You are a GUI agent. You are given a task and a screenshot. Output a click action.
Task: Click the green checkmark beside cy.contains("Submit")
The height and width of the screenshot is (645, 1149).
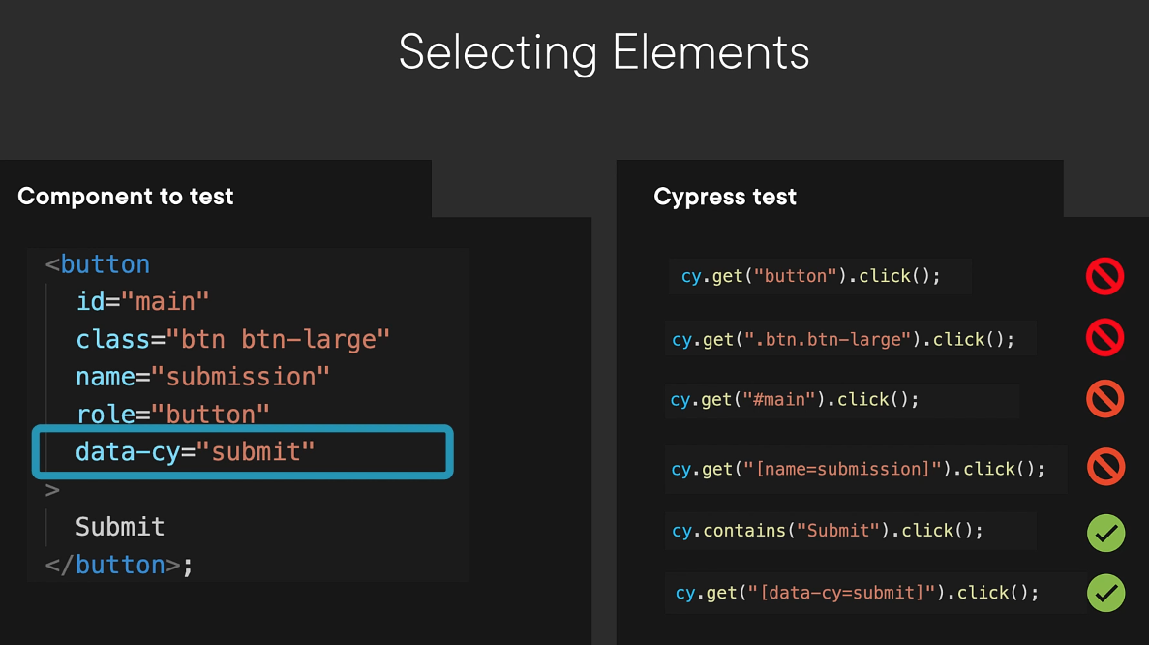click(x=1105, y=532)
